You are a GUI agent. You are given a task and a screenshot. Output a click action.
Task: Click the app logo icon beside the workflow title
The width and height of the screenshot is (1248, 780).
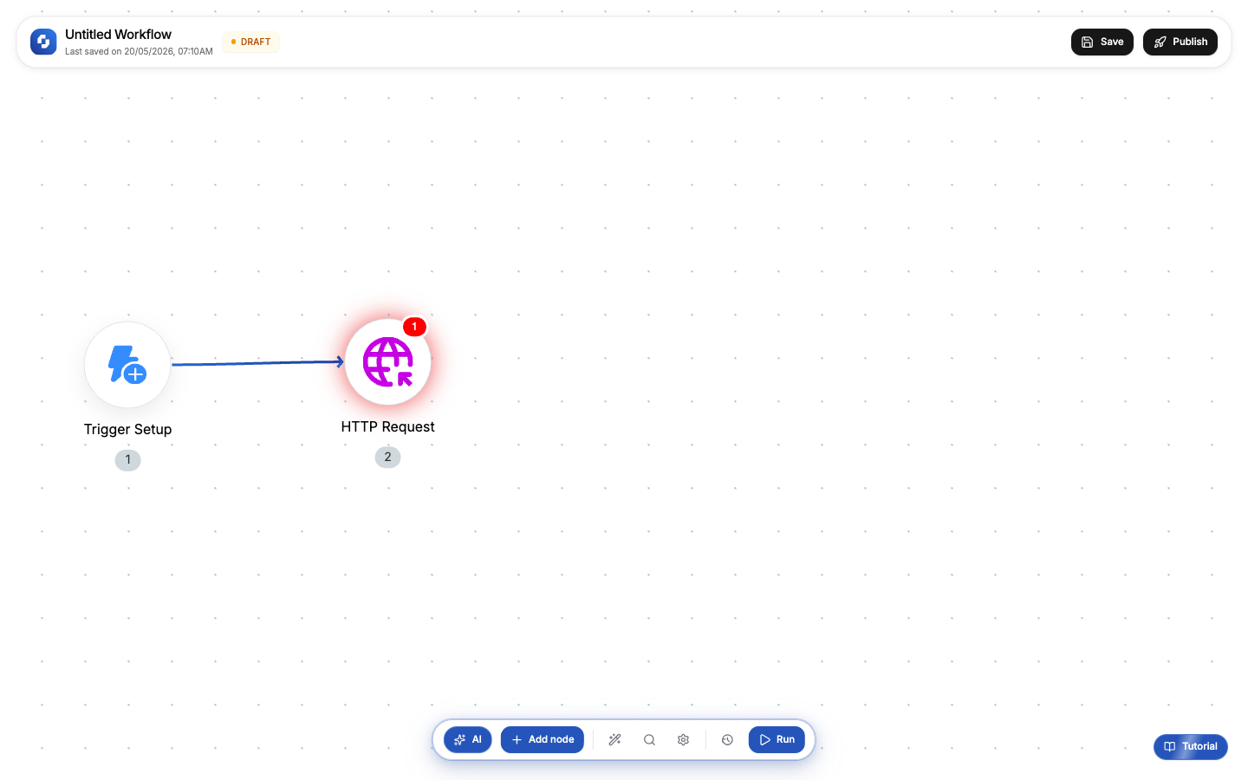point(43,42)
